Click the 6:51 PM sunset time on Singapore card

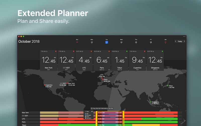click(x=150, y=51)
